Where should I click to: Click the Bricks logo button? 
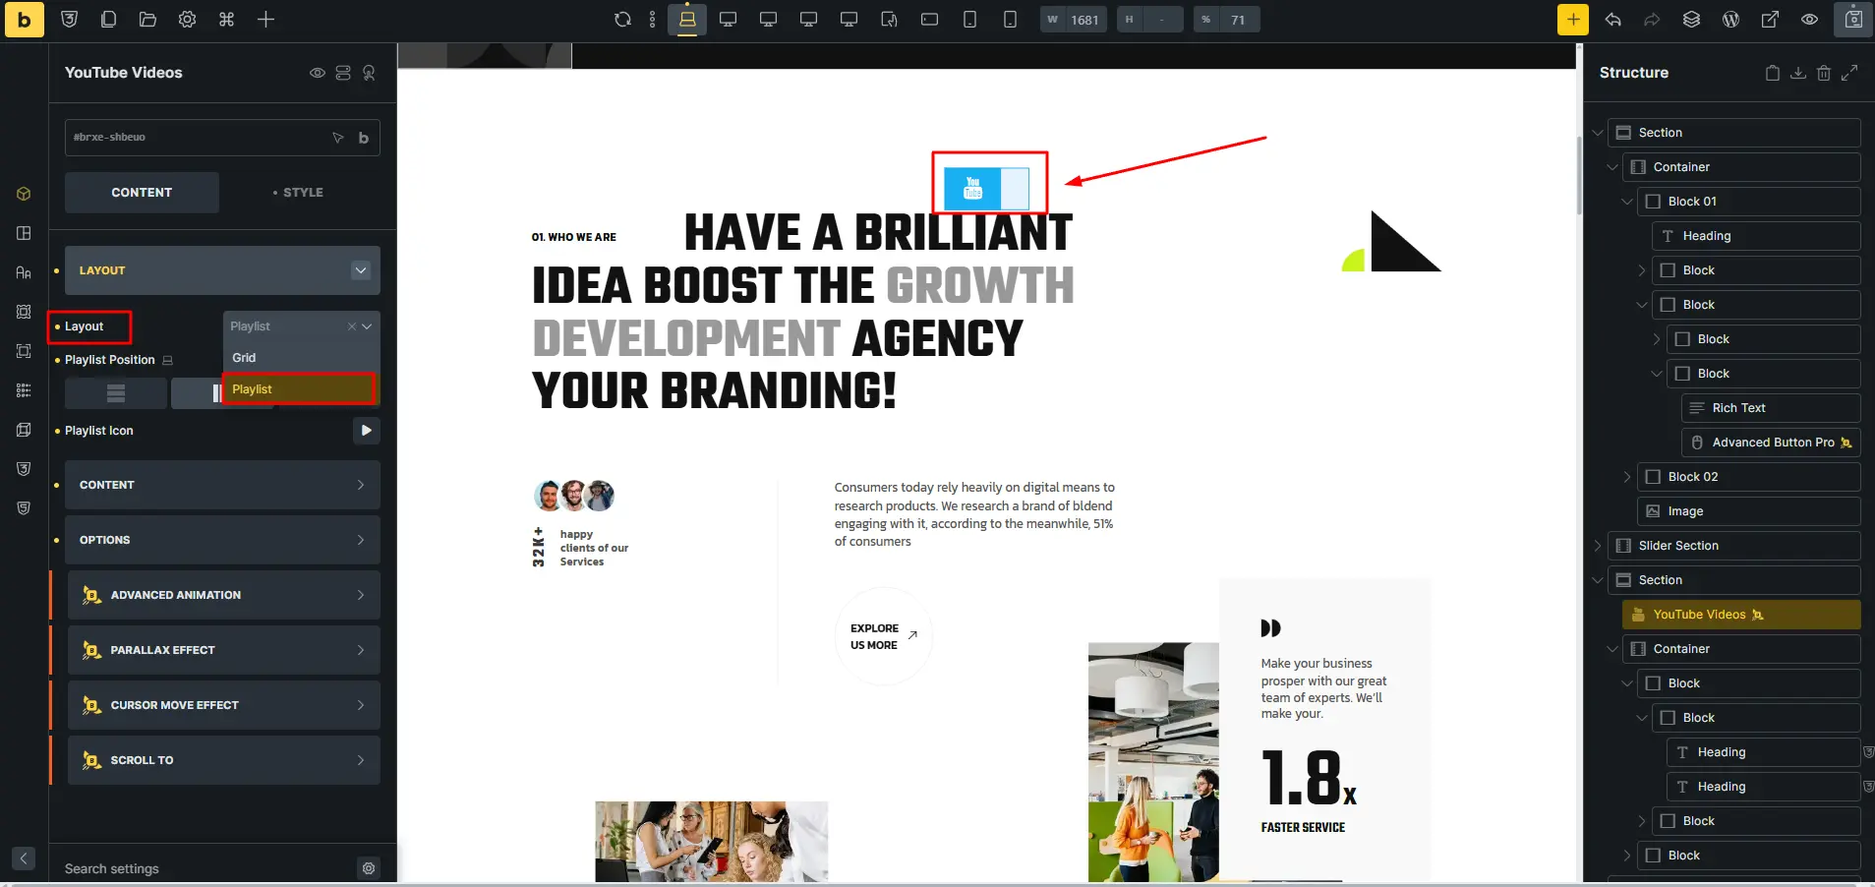[25, 19]
